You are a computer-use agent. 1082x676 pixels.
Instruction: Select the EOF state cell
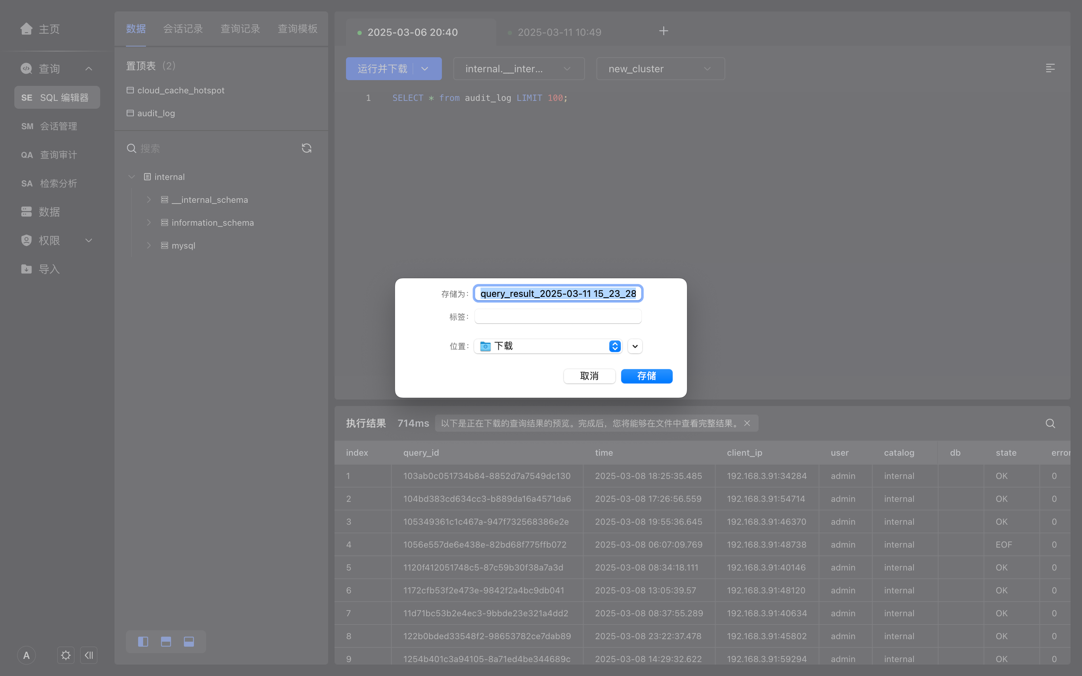pyautogui.click(x=1003, y=545)
